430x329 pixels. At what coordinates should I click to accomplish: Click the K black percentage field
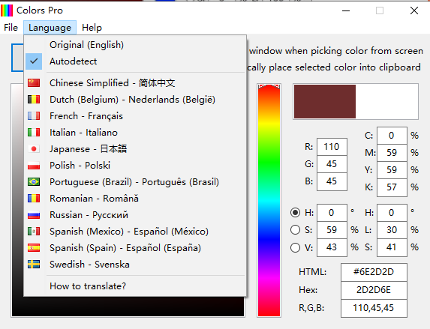point(392,187)
